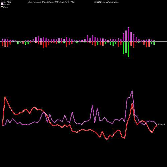Click the first red line peak at left
167x167 pixels.
pos(5,97)
